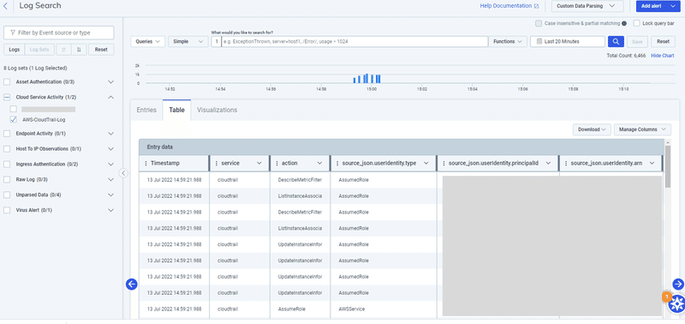The height and width of the screenshot is (324, 685).
Task: Expand the Endpoint Activity log set
Action: [x=110, y=134]
